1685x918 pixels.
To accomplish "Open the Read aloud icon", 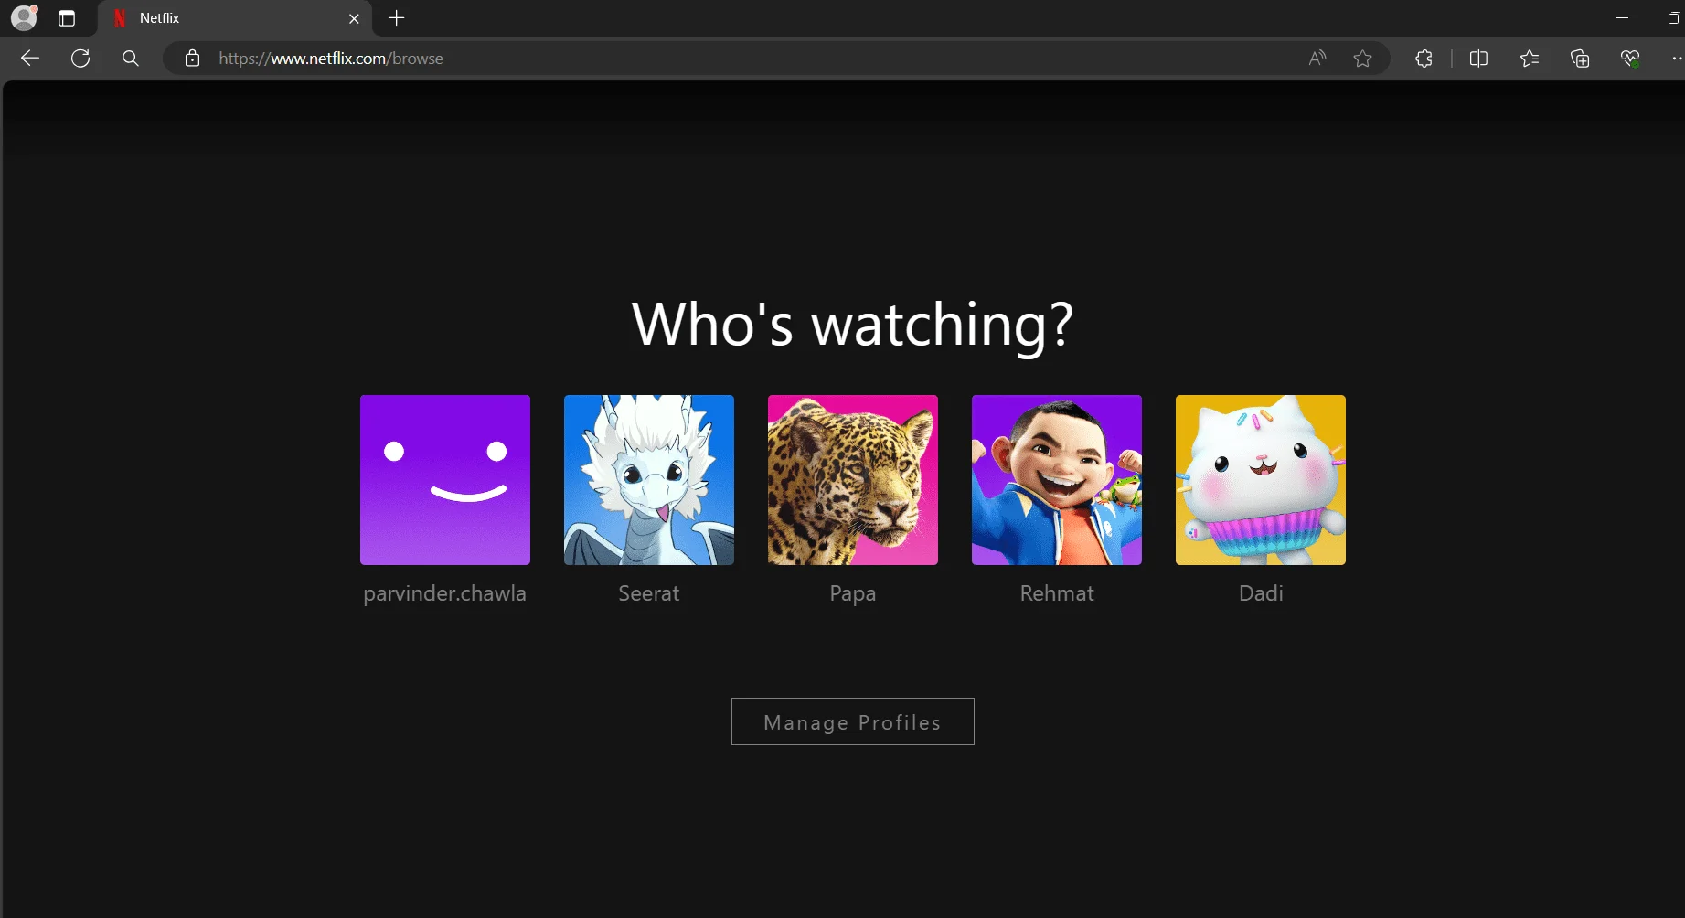I will (1317, 59).
